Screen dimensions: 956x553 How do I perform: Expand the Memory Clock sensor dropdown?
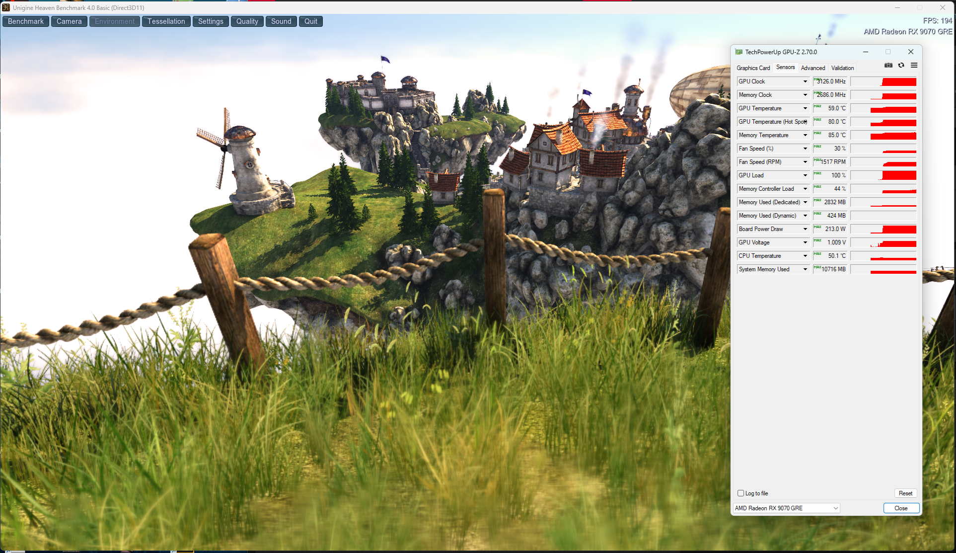coord(805,95)
